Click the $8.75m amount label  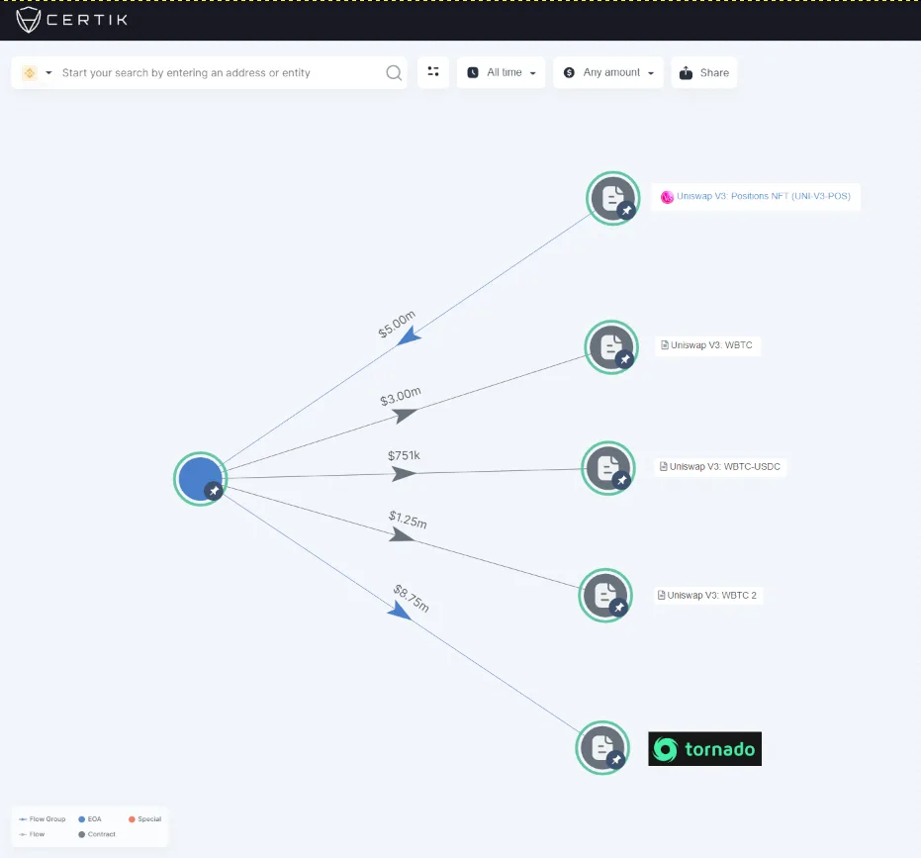point(412,599)
